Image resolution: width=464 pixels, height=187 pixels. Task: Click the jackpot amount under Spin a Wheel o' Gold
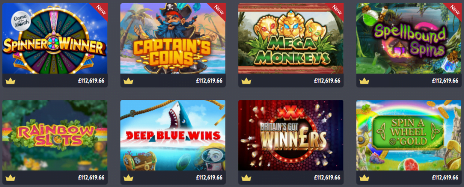coord(445,178)
